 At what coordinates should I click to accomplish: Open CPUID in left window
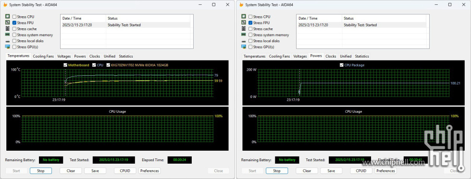125,171
